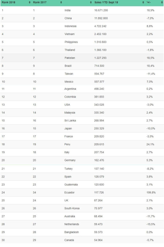The height and width of the screenshot is (247, 164).
Task: Click the Rank 2017 column header text
Action: 39,2
